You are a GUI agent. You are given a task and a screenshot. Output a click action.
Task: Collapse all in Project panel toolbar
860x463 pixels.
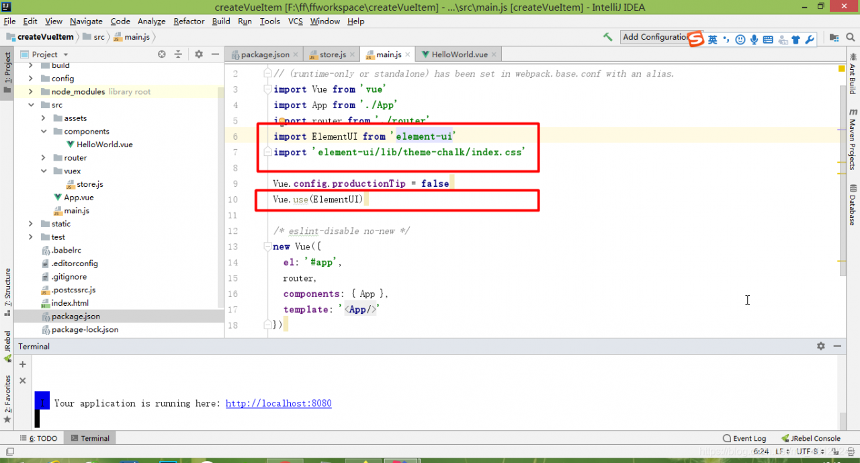click(178, 54)
